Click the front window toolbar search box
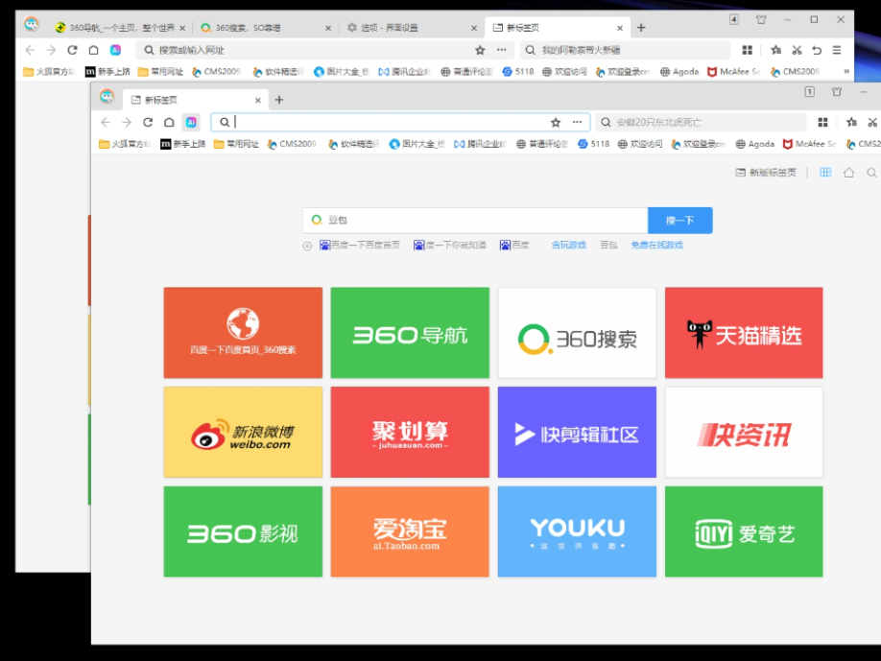This screenshot has width=881, height=661. point(701,122)
